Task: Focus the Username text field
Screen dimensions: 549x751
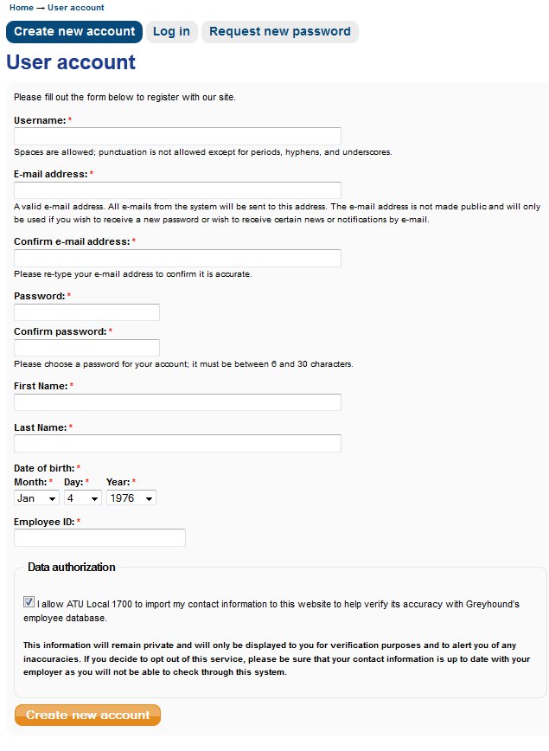Action: [177, 136]
